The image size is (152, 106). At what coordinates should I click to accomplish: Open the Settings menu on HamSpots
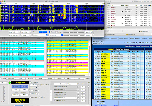[x=106, y=38]
